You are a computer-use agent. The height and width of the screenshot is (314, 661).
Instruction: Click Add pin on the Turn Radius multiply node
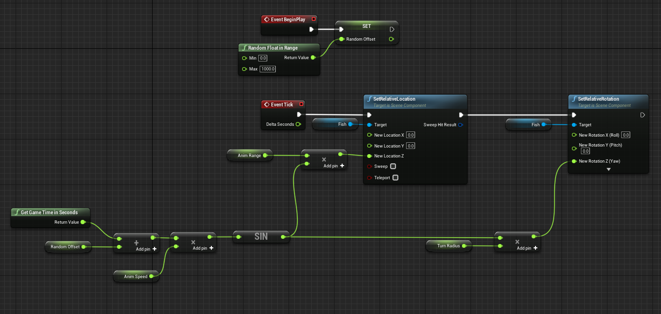[524, 248]
